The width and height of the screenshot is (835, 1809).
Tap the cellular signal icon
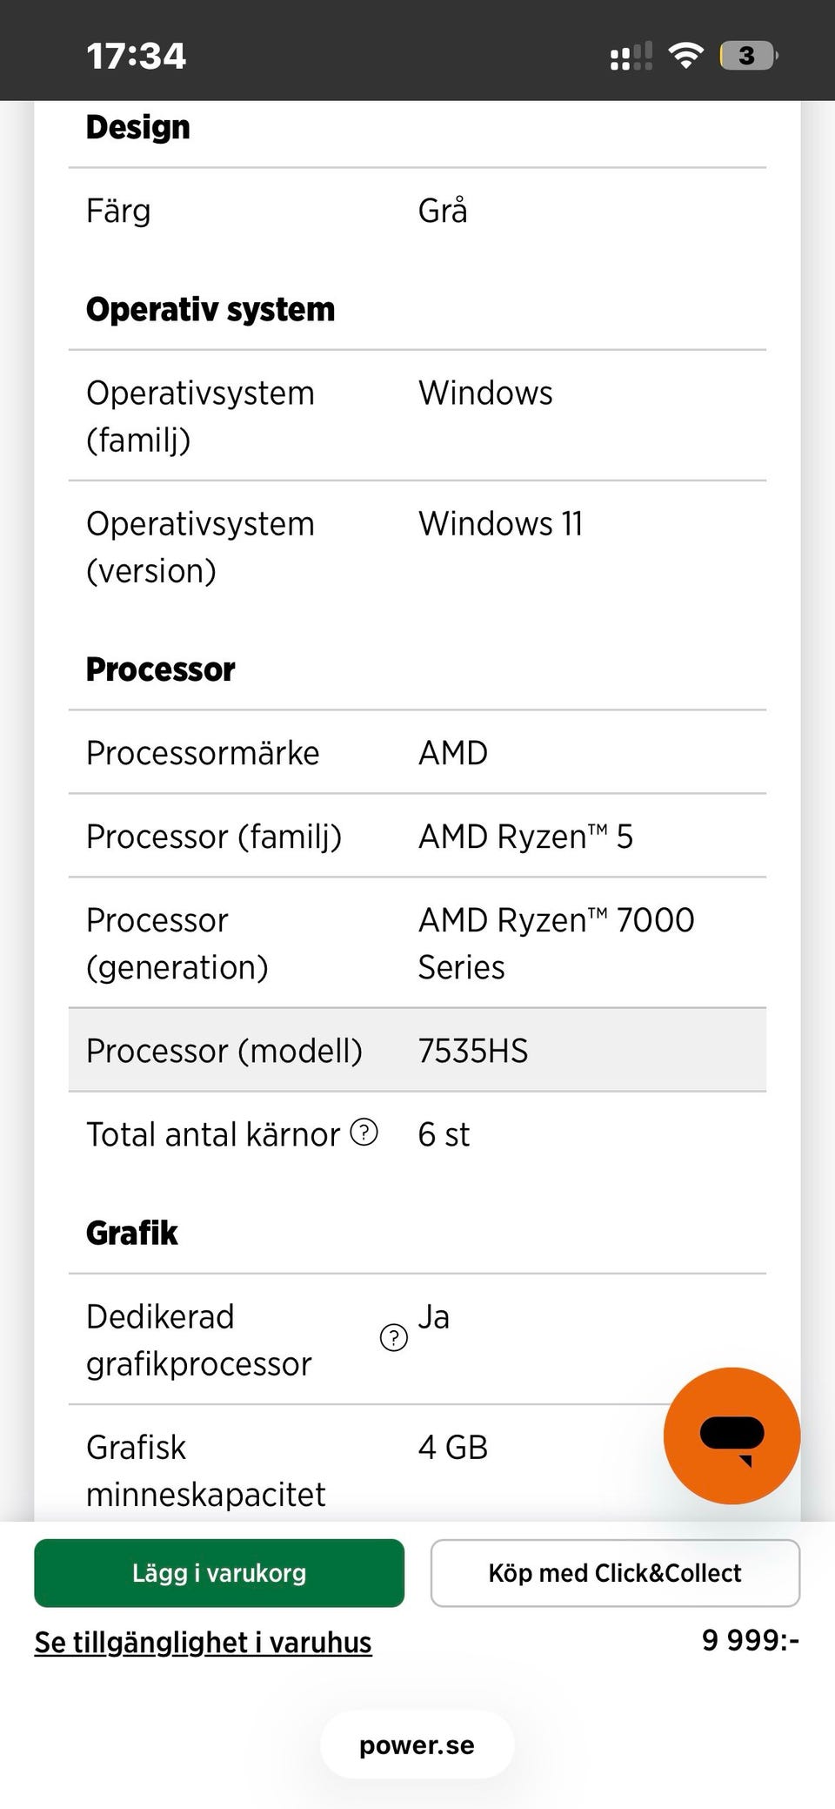(x=631, y=57)
